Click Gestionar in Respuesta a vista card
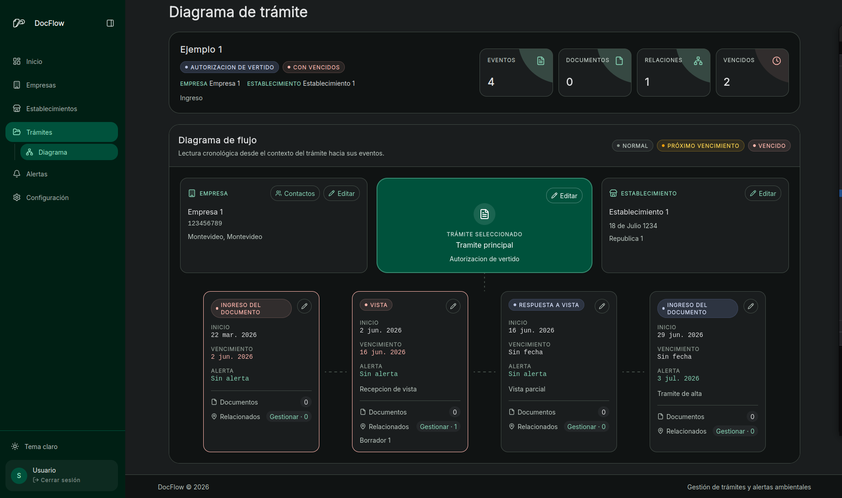 coord(586,426)
